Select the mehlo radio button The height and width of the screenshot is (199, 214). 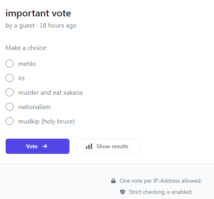point(10,64)
